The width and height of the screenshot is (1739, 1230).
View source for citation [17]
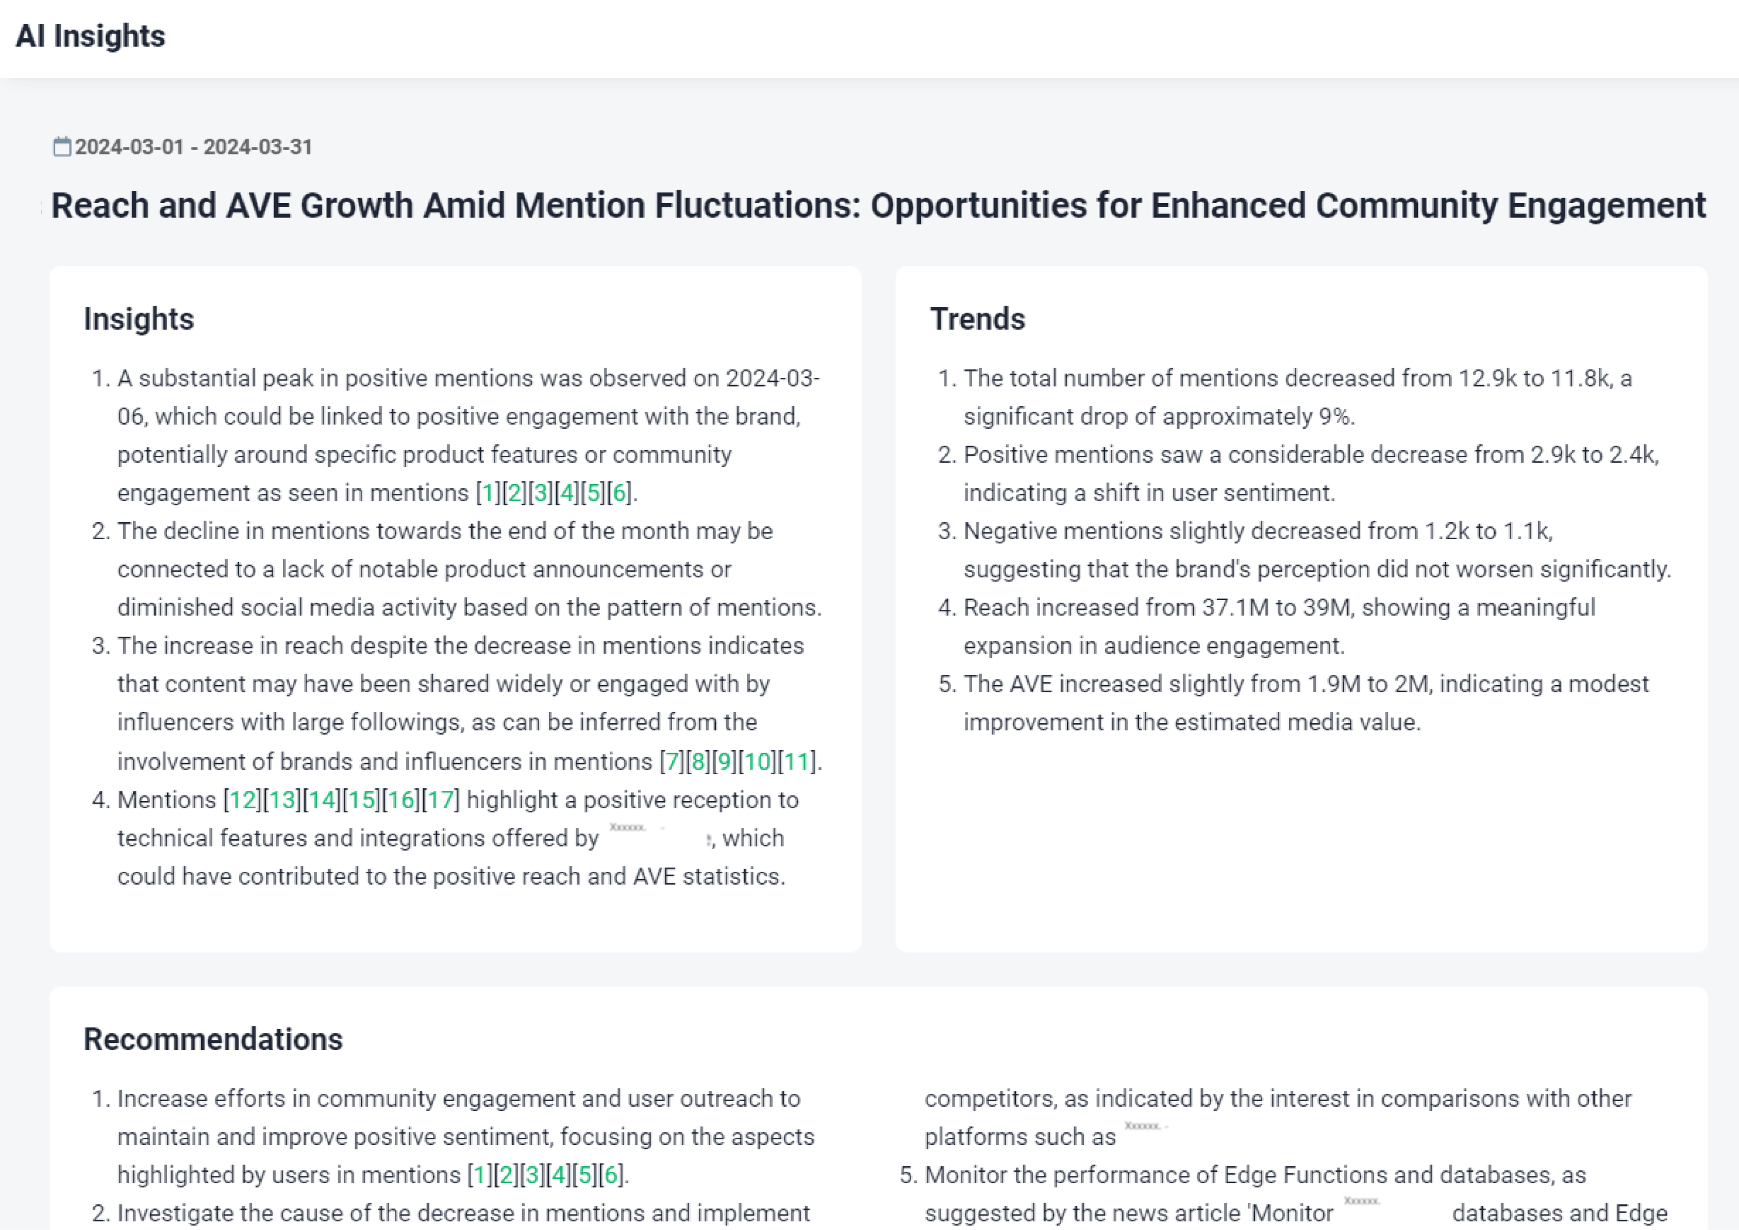(441, 800)
